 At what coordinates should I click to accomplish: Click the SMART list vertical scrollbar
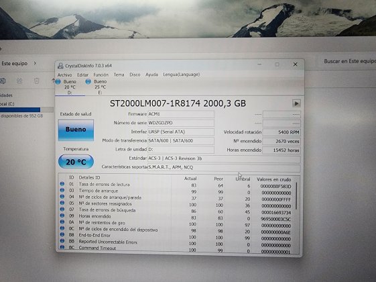point(296,196)
